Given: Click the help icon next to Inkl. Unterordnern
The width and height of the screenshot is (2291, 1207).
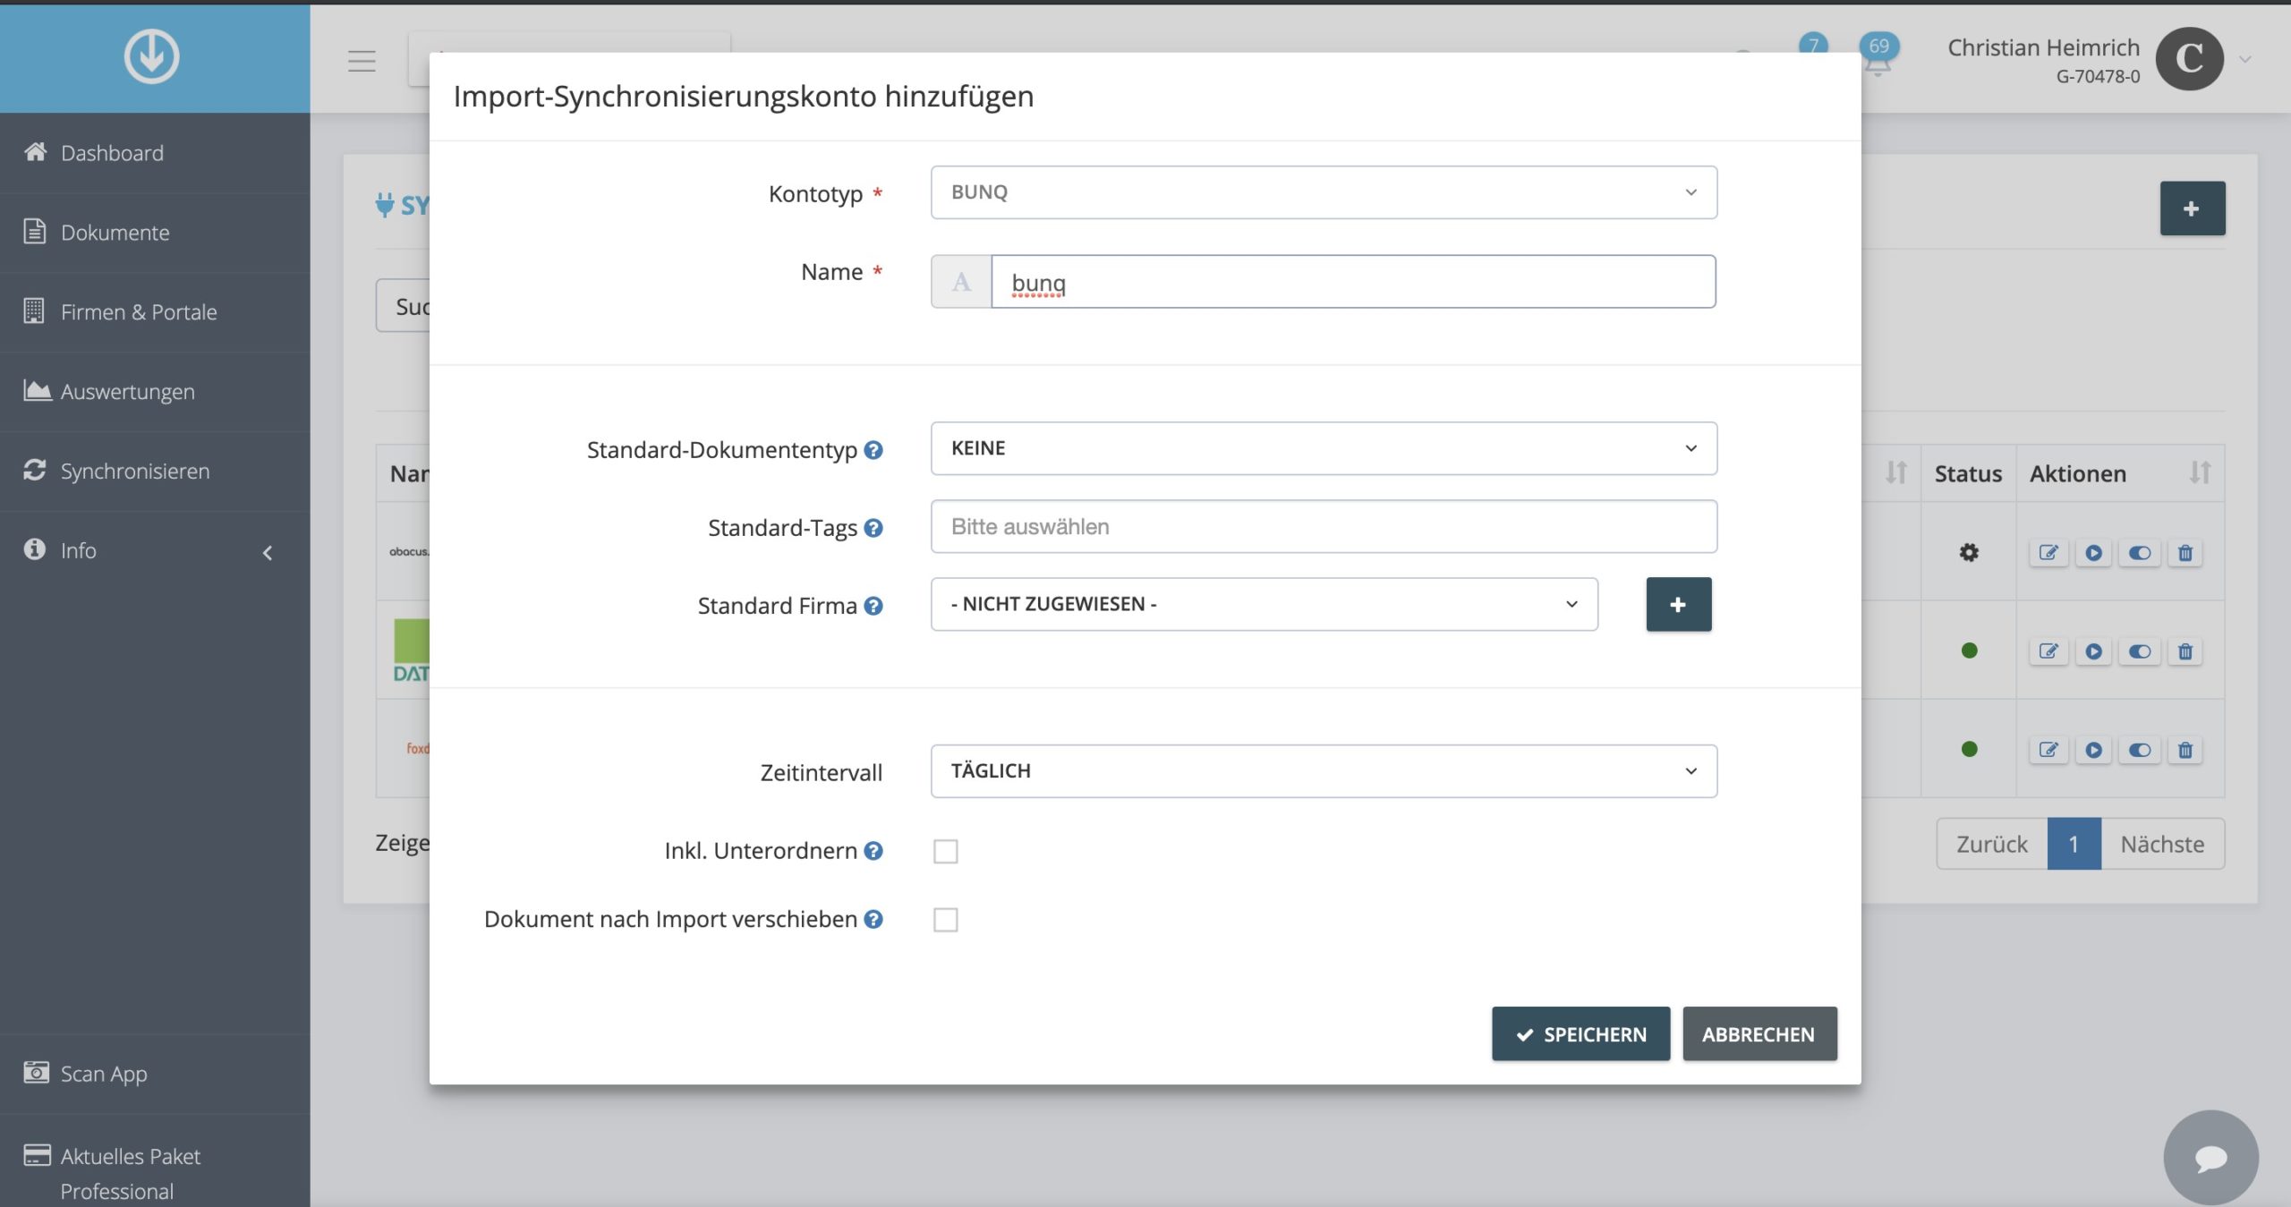Looking at the screenshot, I should point(873,851).
